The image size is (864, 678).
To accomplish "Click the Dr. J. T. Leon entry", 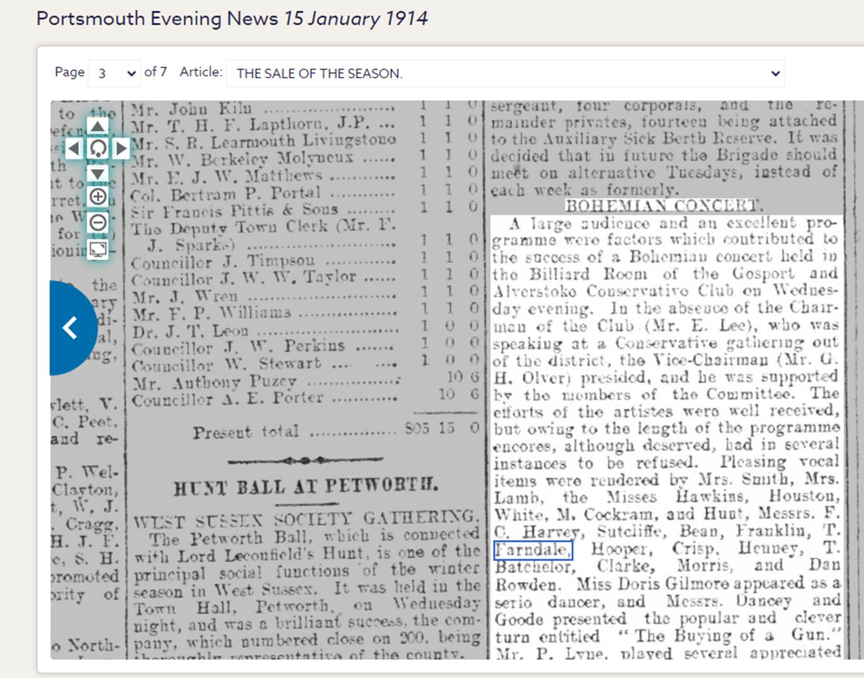I will (305, 329).
